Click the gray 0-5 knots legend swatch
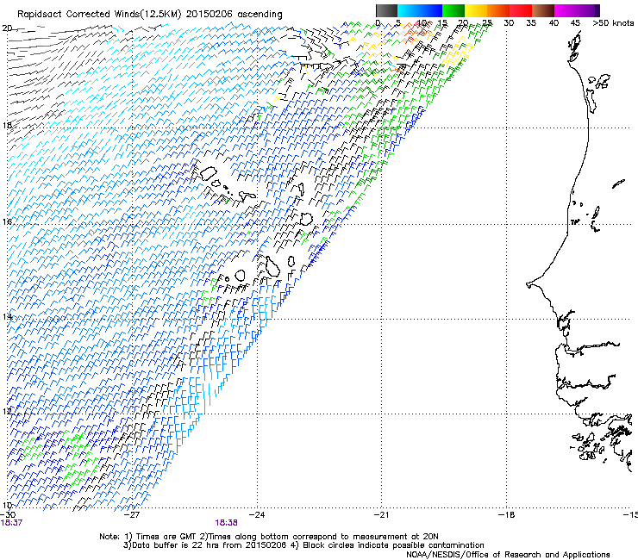Viewport: 638px width, 560px height. 386,10
